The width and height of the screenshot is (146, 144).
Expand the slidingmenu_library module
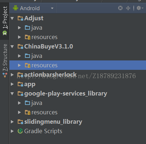[x=12, y=122]
